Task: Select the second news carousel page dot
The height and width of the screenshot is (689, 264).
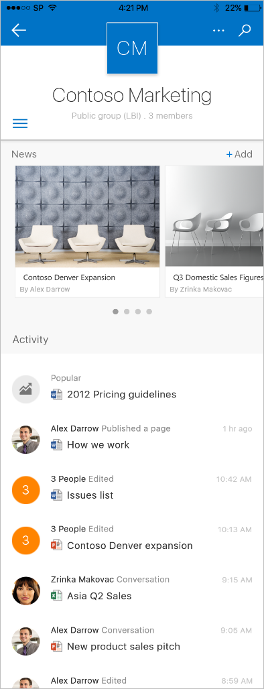Action: point(127,312)
